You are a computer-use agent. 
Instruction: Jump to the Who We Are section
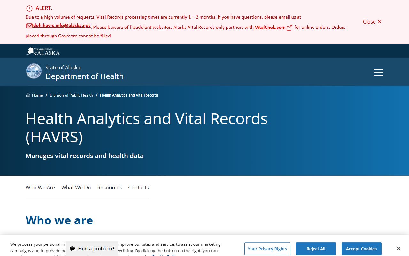click(x=40, y=188)
